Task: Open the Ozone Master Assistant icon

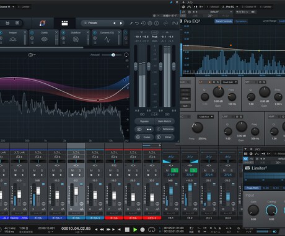Action: 43,23
